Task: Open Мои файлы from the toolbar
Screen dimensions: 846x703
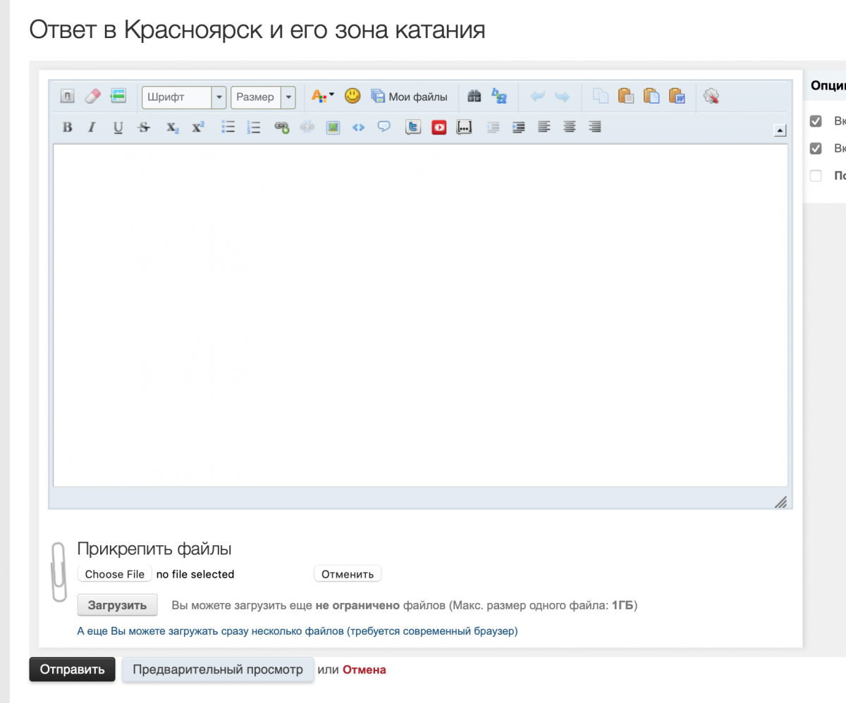Action: point(410,97)
